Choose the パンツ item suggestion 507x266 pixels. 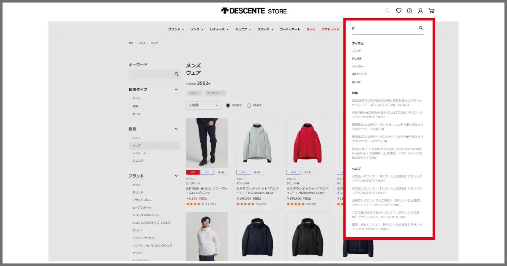pos(357,51)
